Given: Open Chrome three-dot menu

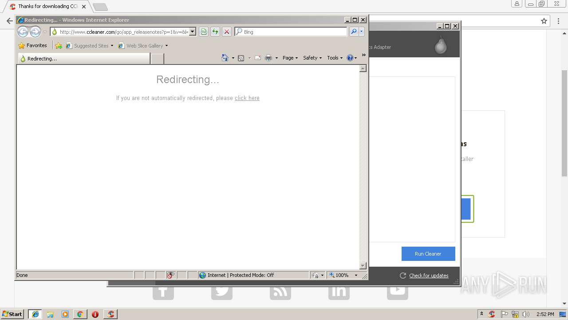Looking at the screenshot, I should pos(559,21).
